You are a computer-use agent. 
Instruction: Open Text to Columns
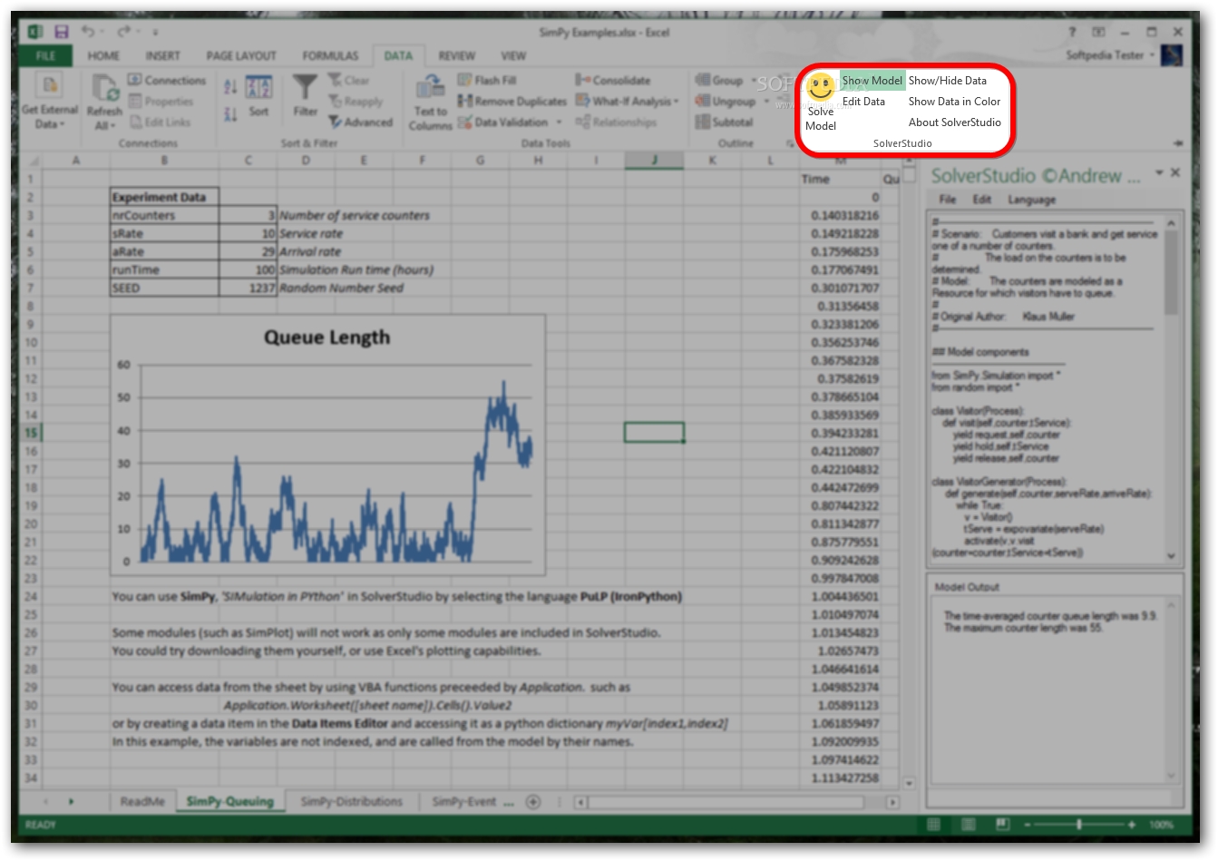tap(430, 103)
